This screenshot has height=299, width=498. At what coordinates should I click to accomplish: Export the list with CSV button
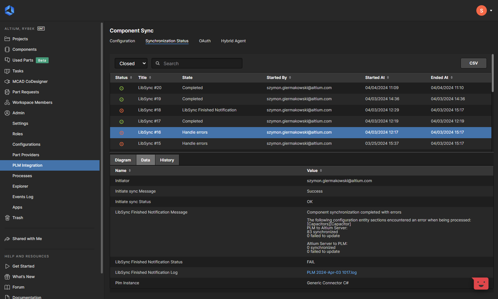tap(473, 63)
